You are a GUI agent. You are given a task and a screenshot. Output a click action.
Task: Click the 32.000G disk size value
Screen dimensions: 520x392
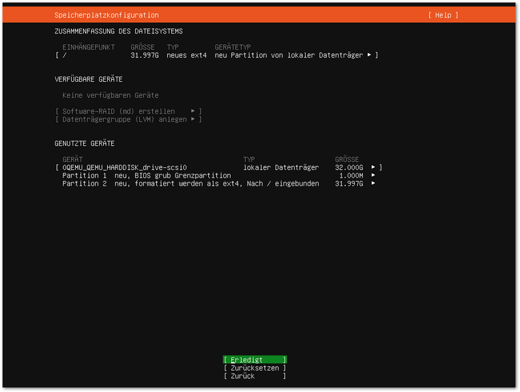point(349,167)
